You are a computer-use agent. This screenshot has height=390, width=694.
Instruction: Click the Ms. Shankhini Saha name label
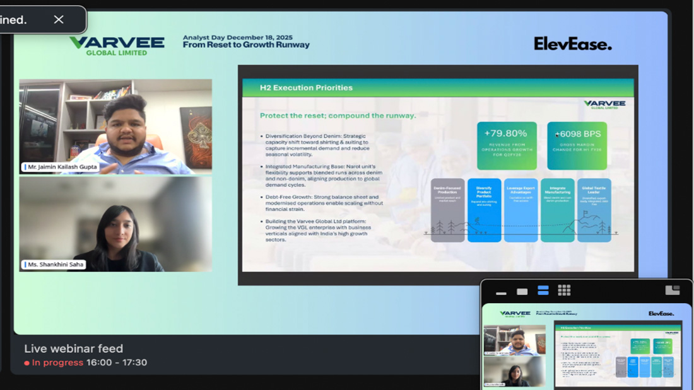tap(54, 265)
